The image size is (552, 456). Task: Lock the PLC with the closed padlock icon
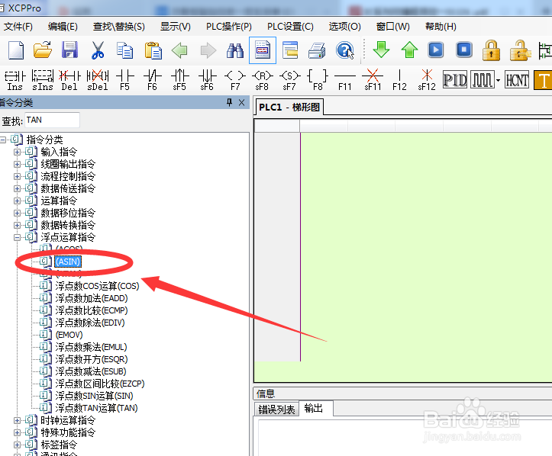click(491, 50)
